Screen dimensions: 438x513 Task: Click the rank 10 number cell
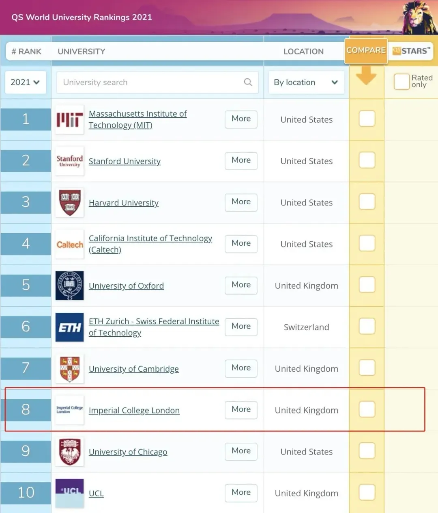(x=26, y=492)
